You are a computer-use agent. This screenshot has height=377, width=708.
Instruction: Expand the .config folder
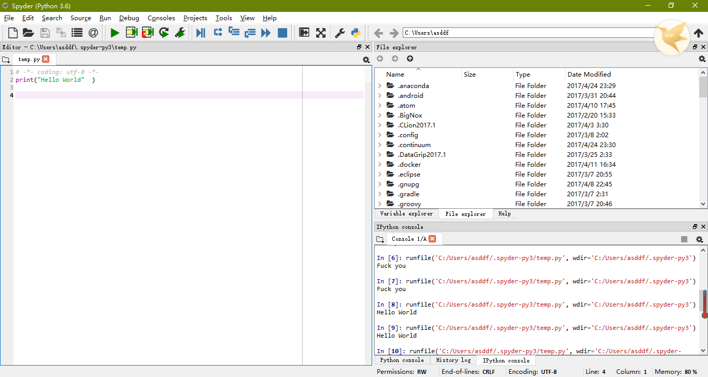379,135
